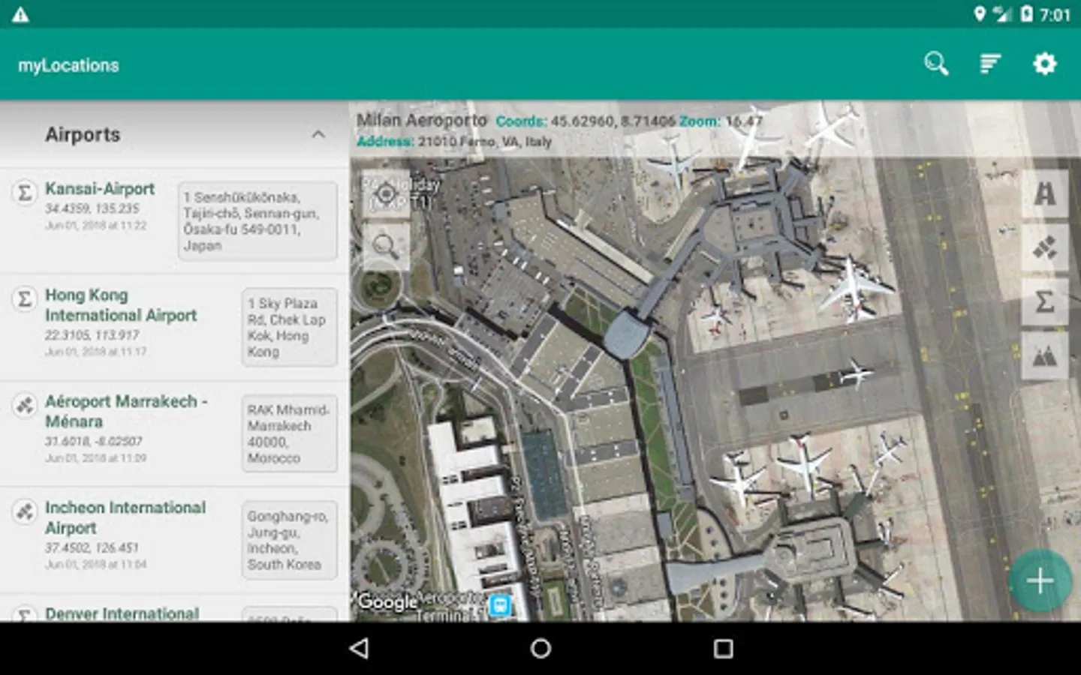Viewport: 1081px width, 675px height.
Task: Tap the battery icon in status bar
Action: (x=1026, y=13)
